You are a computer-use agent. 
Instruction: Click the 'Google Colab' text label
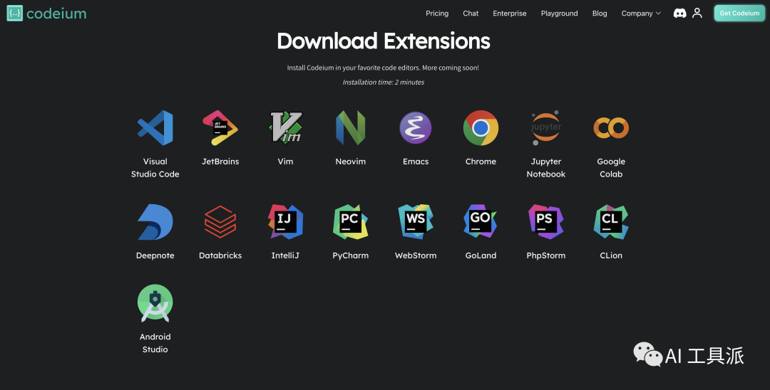[x=611, y=167]
